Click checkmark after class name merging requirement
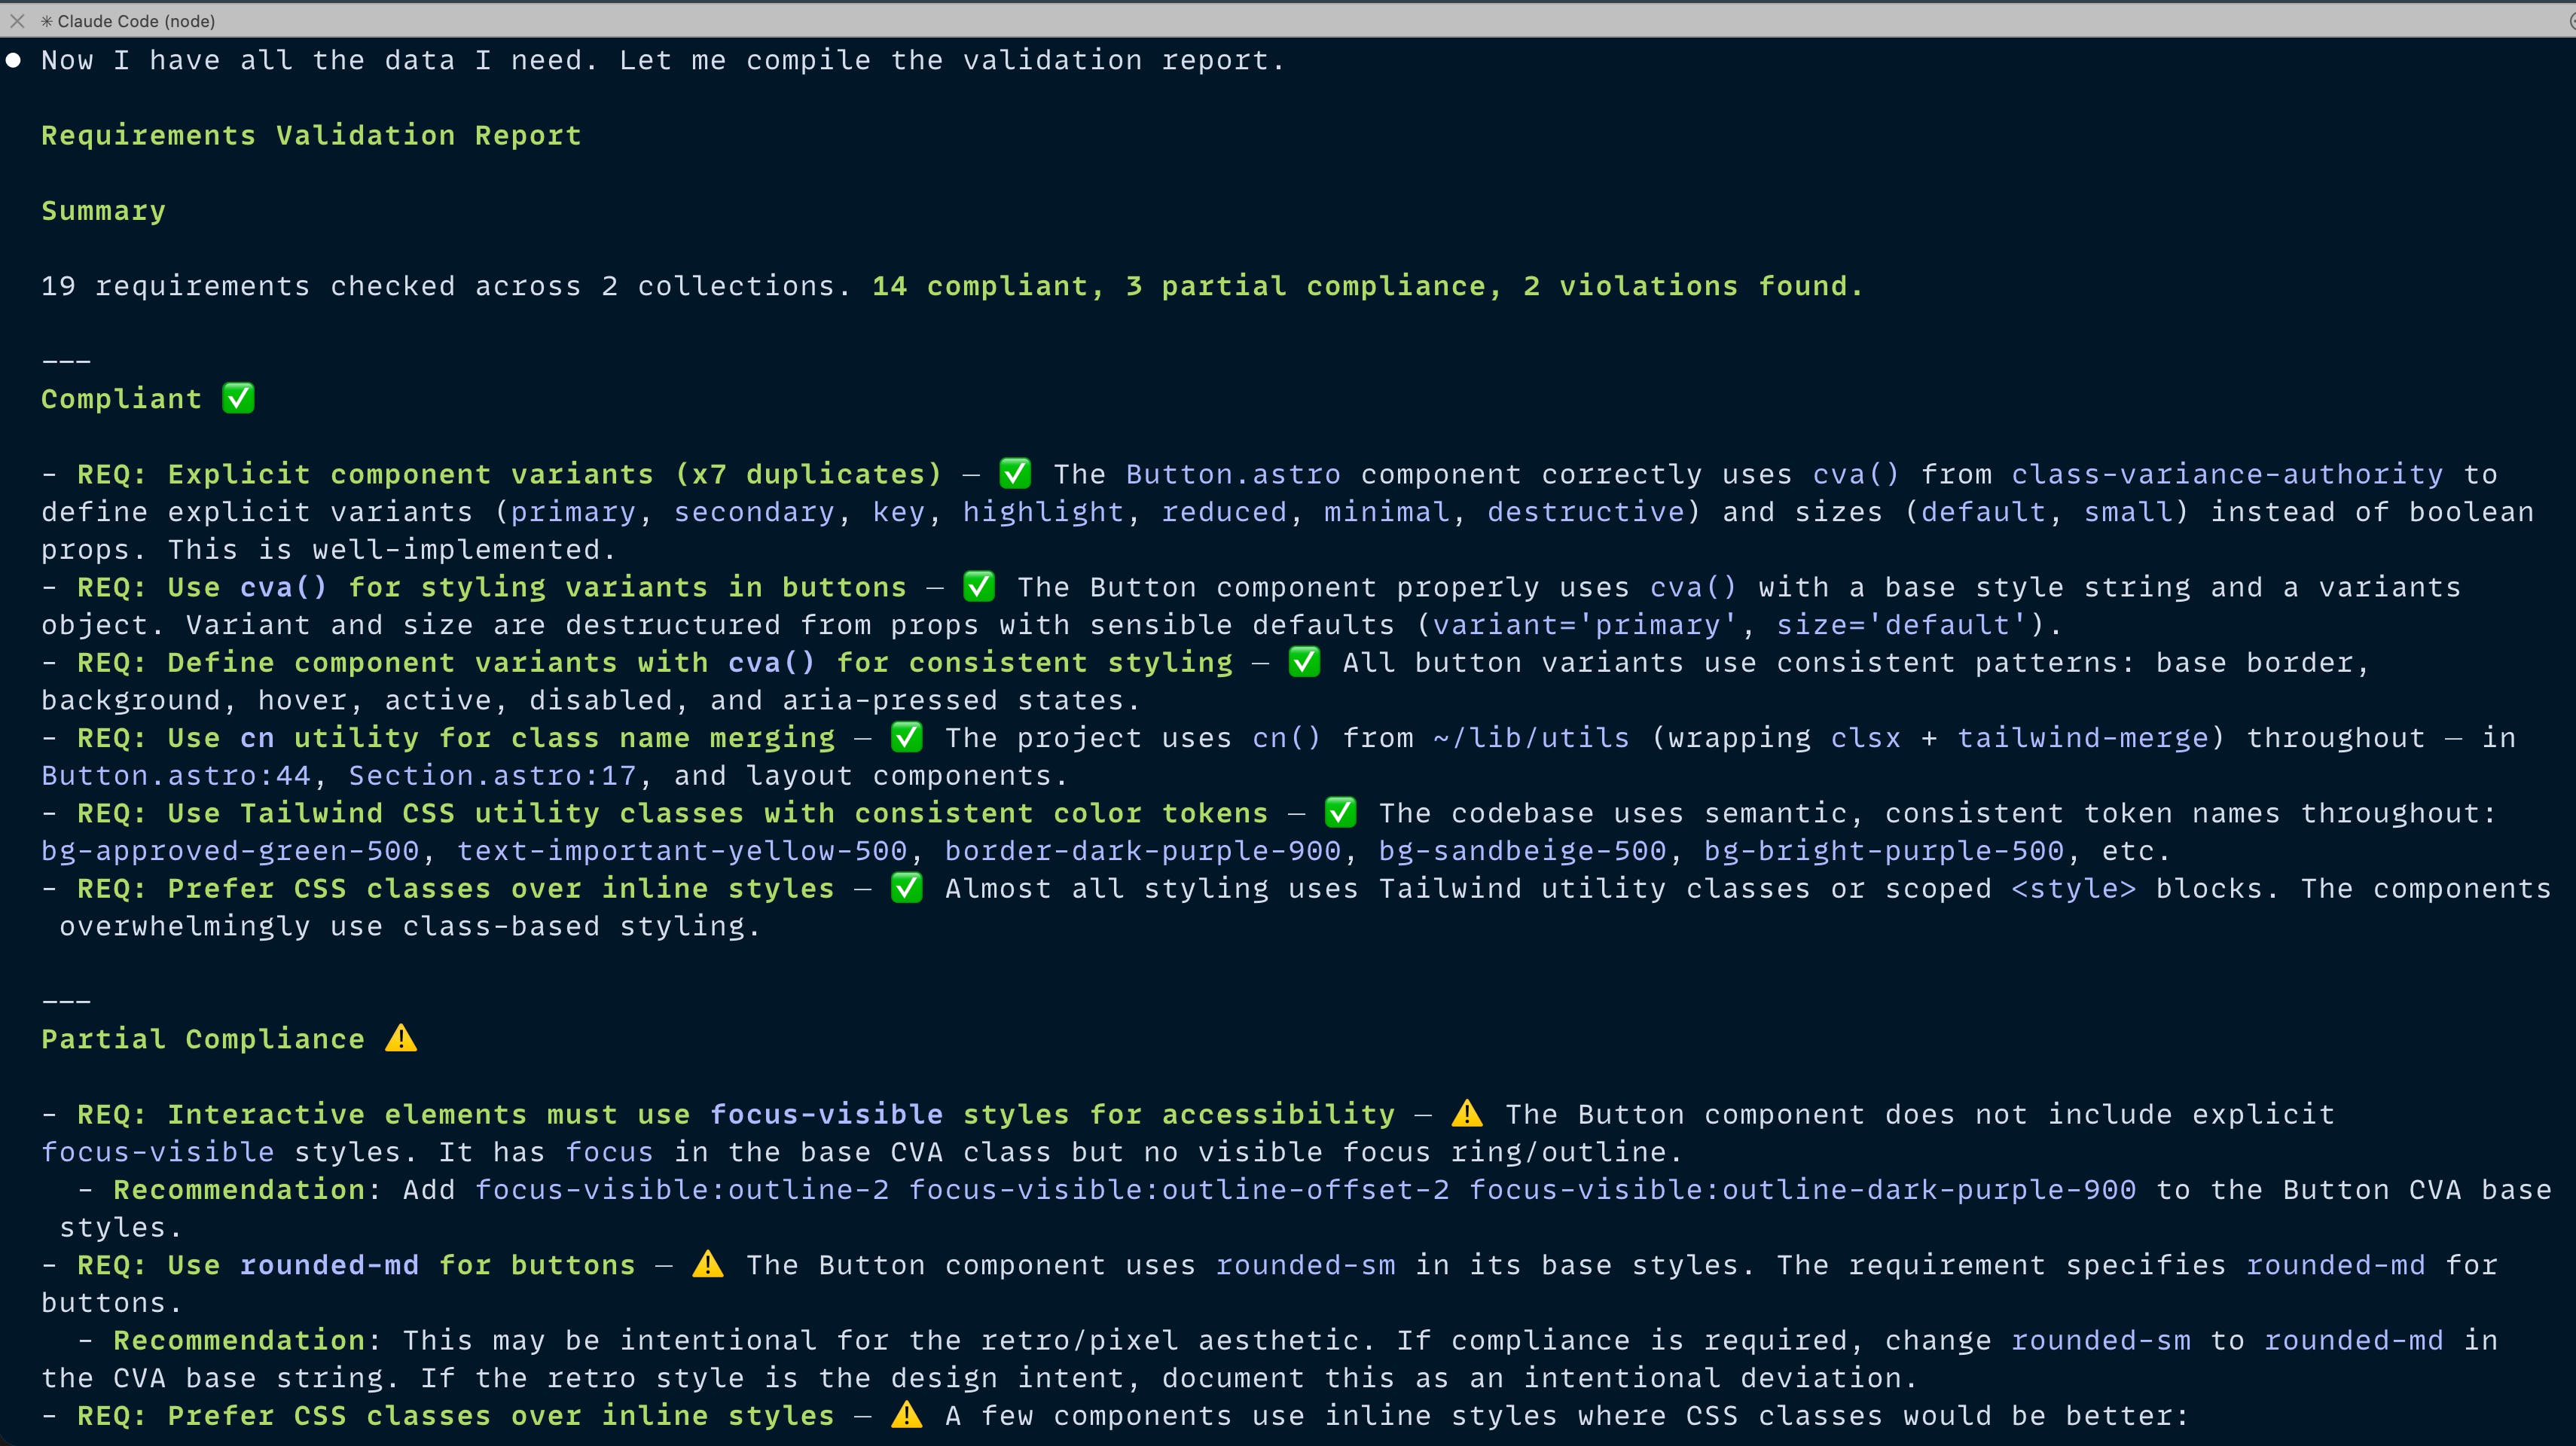This screenshot has width=2576, height=1446. (x=906, y=737)
